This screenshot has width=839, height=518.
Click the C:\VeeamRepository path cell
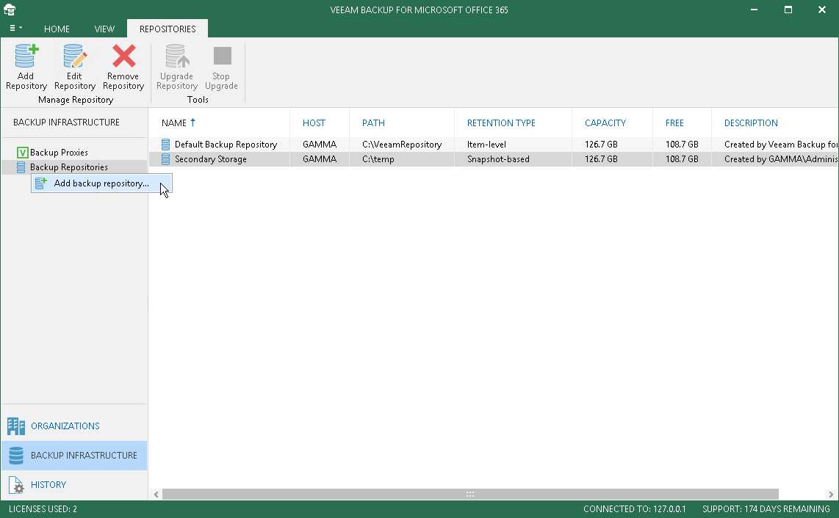click(x=402, y=145)
